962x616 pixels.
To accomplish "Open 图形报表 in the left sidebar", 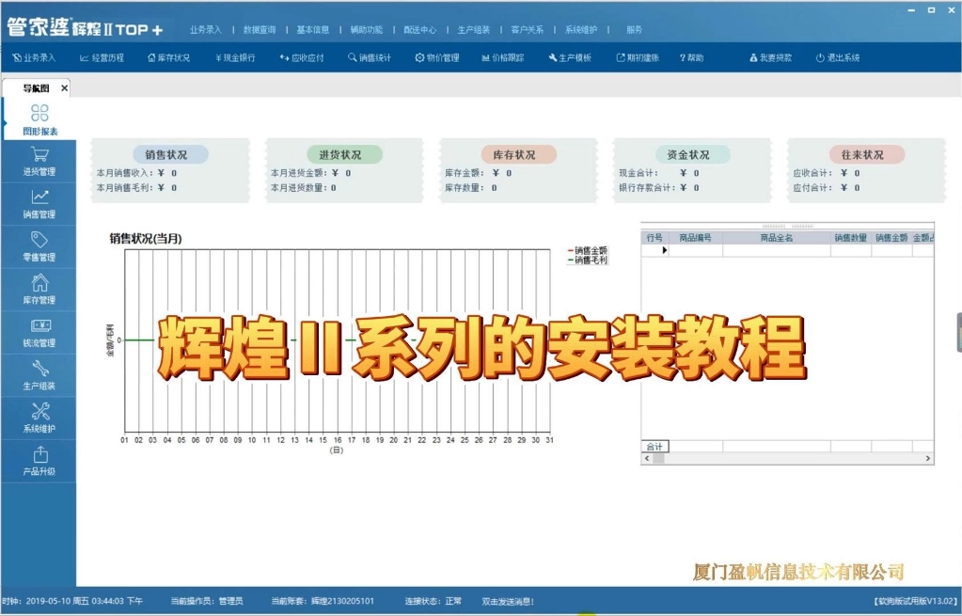I will point(39,118).
